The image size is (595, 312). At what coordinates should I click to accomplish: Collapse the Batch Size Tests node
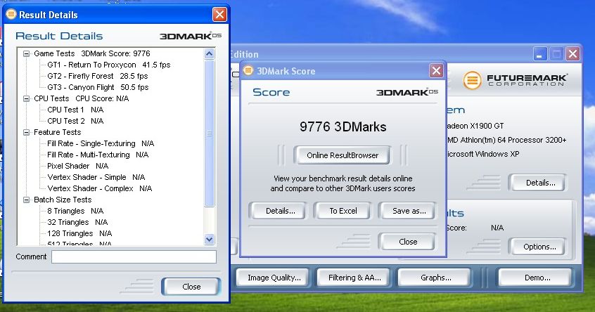pyautogui.click(x=27, y=200)
